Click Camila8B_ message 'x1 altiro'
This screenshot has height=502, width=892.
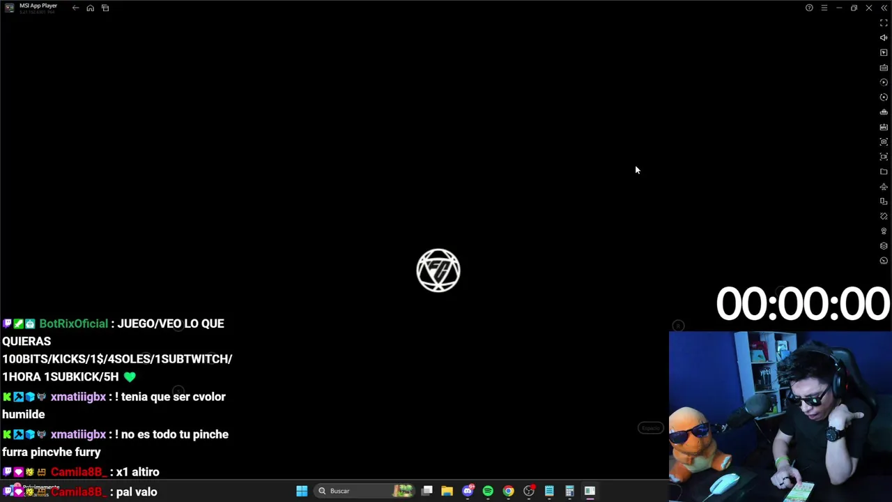(137, 472)
